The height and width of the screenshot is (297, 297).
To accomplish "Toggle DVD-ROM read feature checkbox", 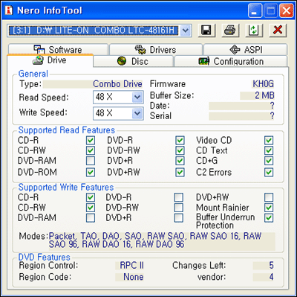I will (91, 172).
